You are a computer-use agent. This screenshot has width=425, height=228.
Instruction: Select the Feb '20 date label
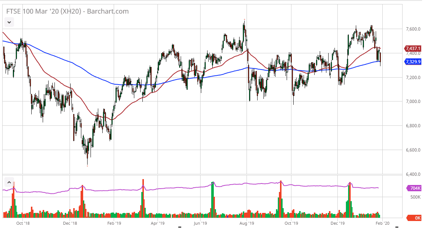(x=382, y=223)
